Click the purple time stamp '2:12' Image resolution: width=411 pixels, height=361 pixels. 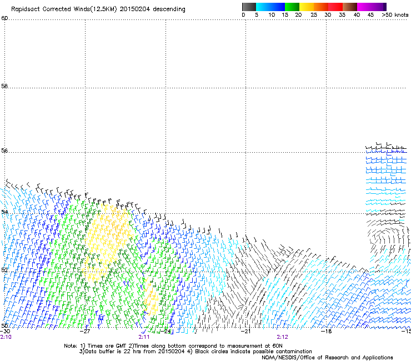pos(282,337)
